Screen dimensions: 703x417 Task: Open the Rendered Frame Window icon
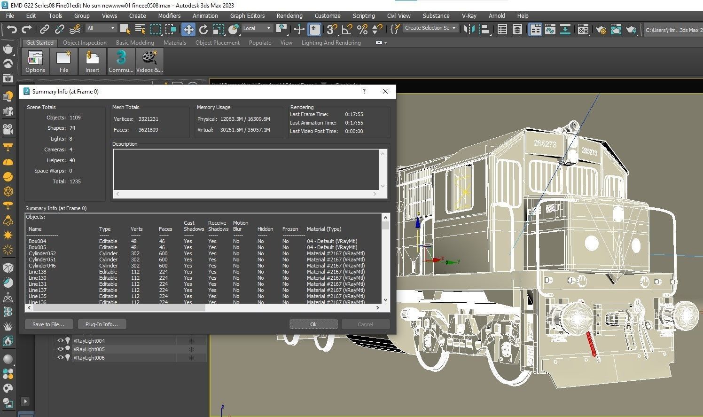[616, 30]
